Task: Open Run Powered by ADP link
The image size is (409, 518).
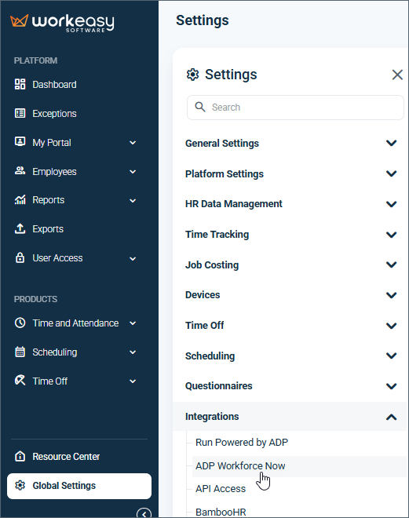Action: click(242, 443)
